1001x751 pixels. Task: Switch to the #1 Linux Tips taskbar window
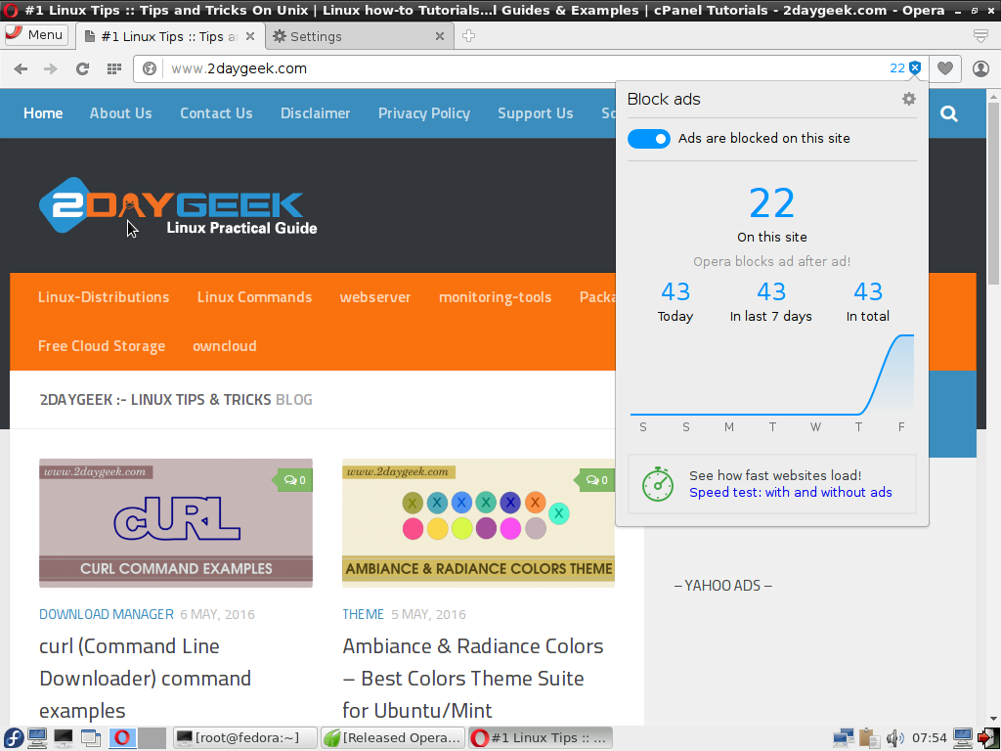tap(540, 738)
